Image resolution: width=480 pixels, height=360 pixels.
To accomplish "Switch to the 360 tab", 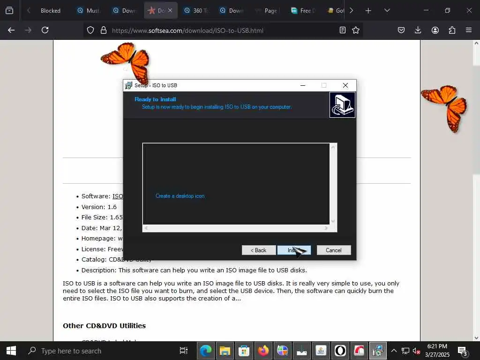I will coord(196,11).
